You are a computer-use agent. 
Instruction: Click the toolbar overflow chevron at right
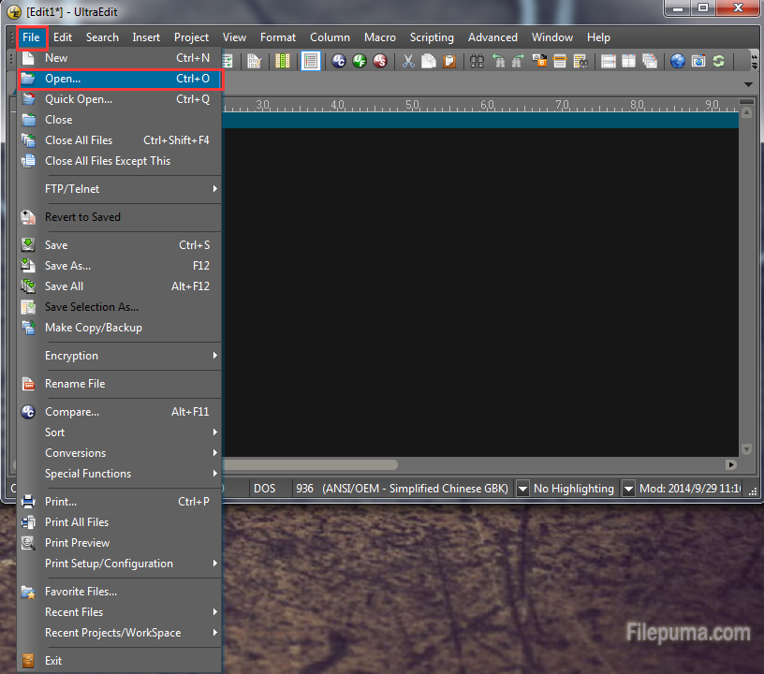click(754, 62)
